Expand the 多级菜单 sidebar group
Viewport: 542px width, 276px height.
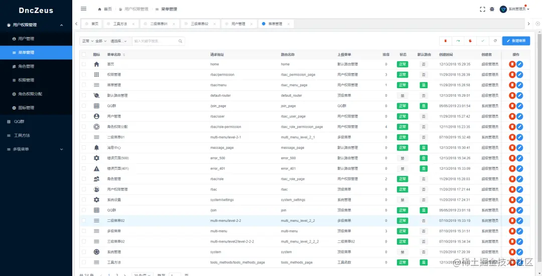pyautogui.click(x=36, y=149)
